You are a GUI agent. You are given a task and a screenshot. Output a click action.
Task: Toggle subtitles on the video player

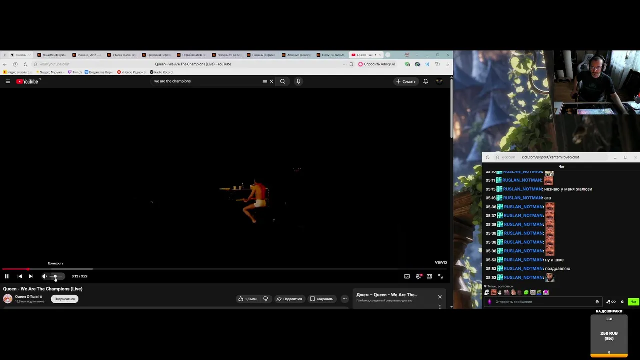pos(407,276)
